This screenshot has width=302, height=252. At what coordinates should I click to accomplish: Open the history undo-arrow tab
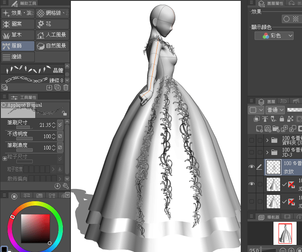(x=283, y=101)
